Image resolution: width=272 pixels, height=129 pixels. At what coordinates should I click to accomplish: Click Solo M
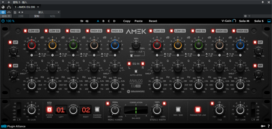(x=244, y=21)
